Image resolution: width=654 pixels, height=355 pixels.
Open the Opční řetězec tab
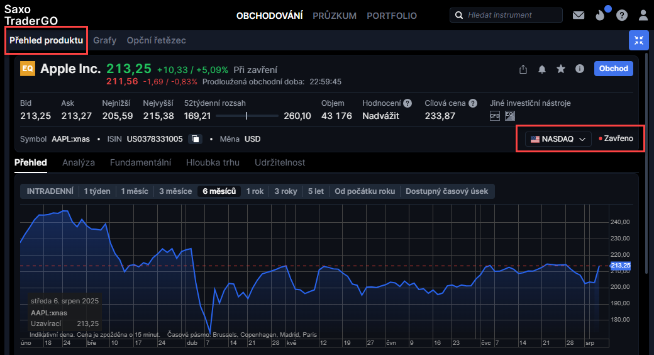pos(157,40)
